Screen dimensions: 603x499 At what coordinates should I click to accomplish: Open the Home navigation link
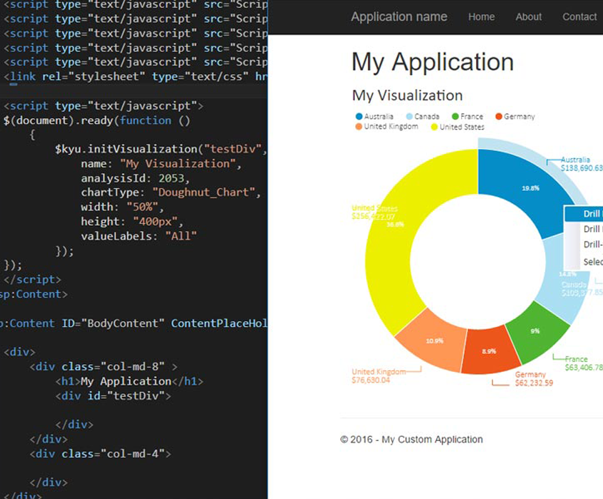pos(480,17)
